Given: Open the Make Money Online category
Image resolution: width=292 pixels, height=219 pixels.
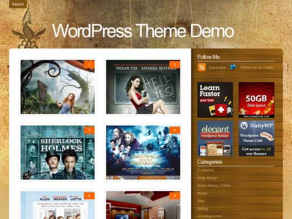Looking at the screenshot, I should coord(214,186).
